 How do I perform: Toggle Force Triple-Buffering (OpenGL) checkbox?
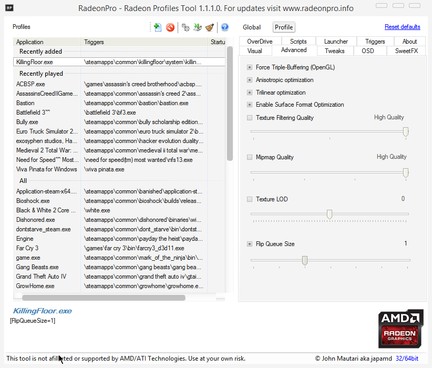coord(250,67)
